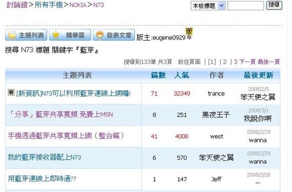The image size is (292, 192).
Task: Go to 討論館 breadcrumb link
Action: click(x=17, y=5)
